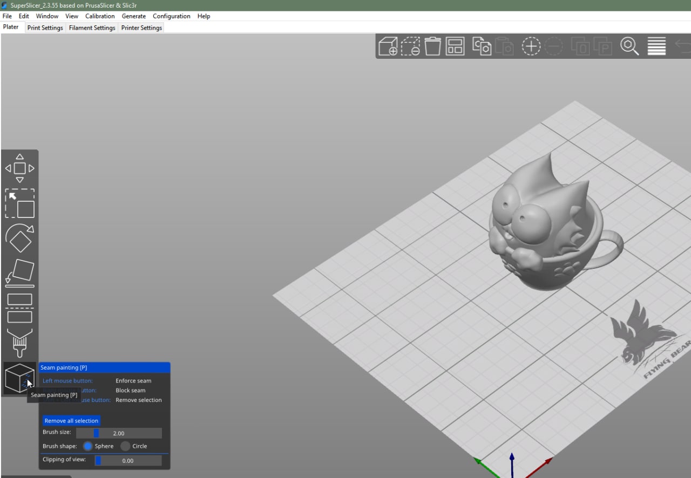
Task: Click the 'Brush shape:' label
Action: coord(60,446)
